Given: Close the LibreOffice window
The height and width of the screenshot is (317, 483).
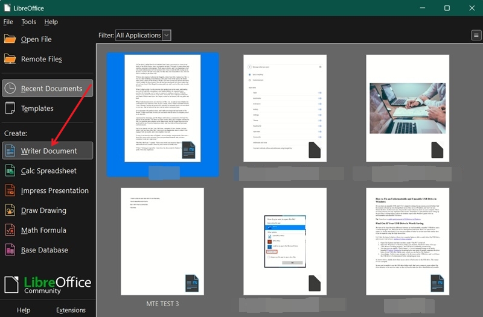Looking at the screenshot, I should [x=472, y=8].
